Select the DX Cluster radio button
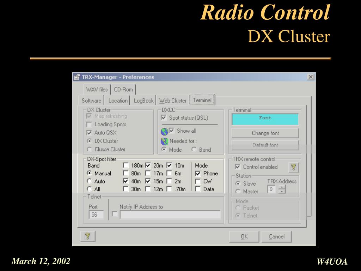Viewport: 361px width, 271px height. [x=89, y=141]
